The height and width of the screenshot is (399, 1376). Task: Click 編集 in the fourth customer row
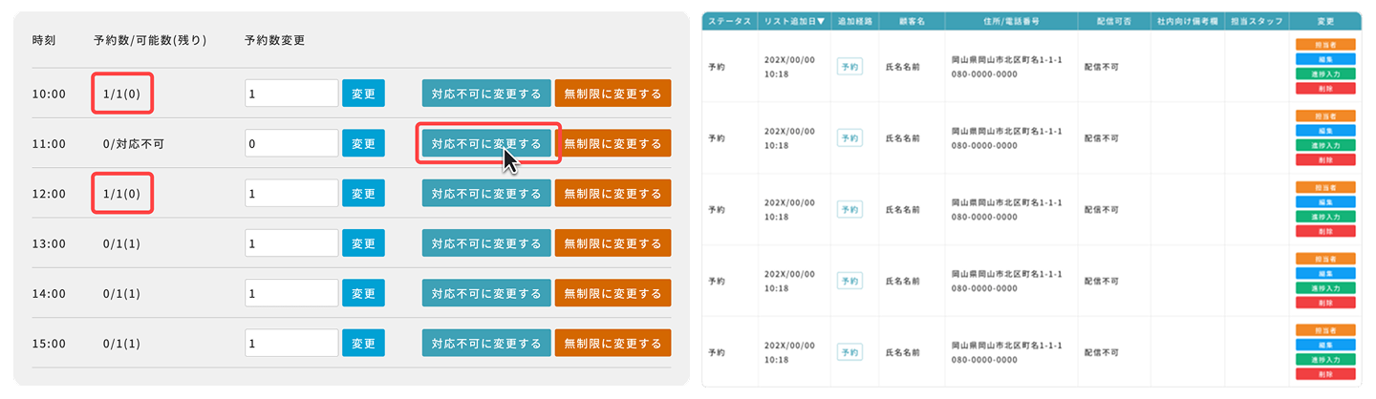pos(1324,273)
